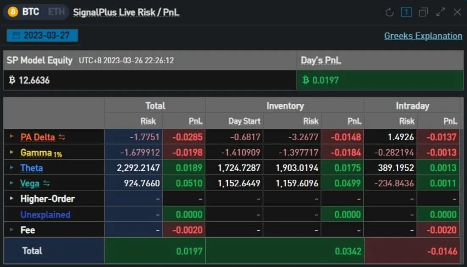Click the Theta label
The height and width of the screenshot is (267, 467).
(x=32, y=168)
